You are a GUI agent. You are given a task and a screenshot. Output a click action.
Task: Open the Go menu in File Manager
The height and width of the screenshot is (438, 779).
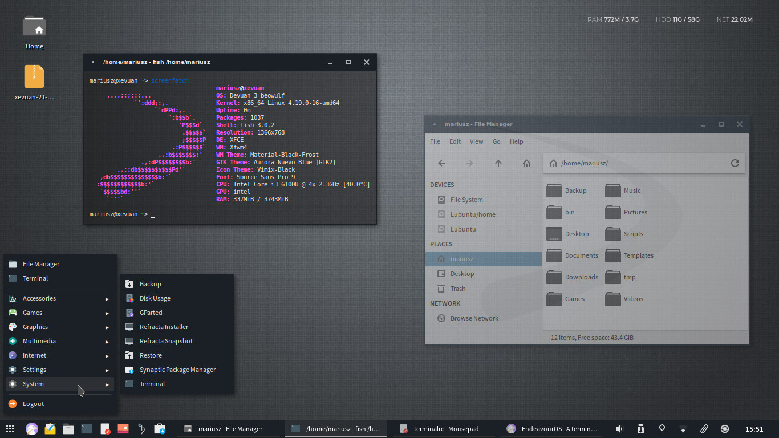pyautogui.click(x=496, y=141)
